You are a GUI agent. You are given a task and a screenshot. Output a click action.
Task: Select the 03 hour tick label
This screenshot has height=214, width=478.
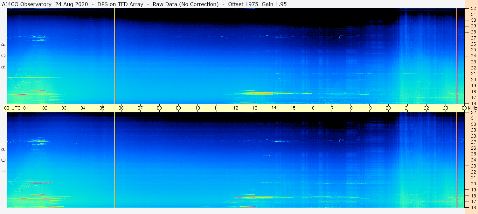pyautogui.click(x=64, y=108)
